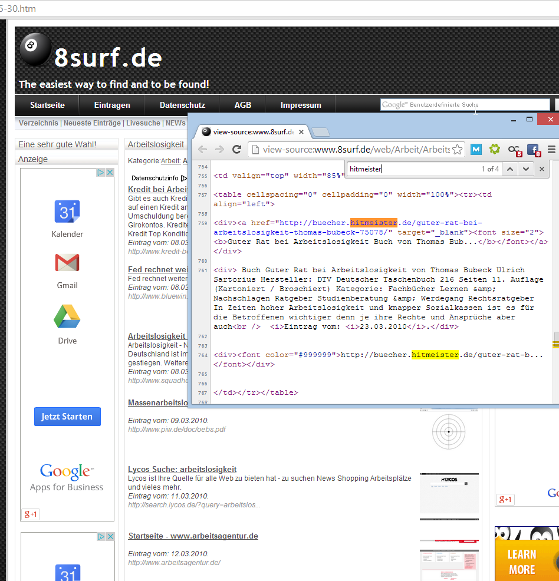Click AdChoices triangle on first left ad
The height and width of the screenshot is (581, 559).
click(100, 172)
